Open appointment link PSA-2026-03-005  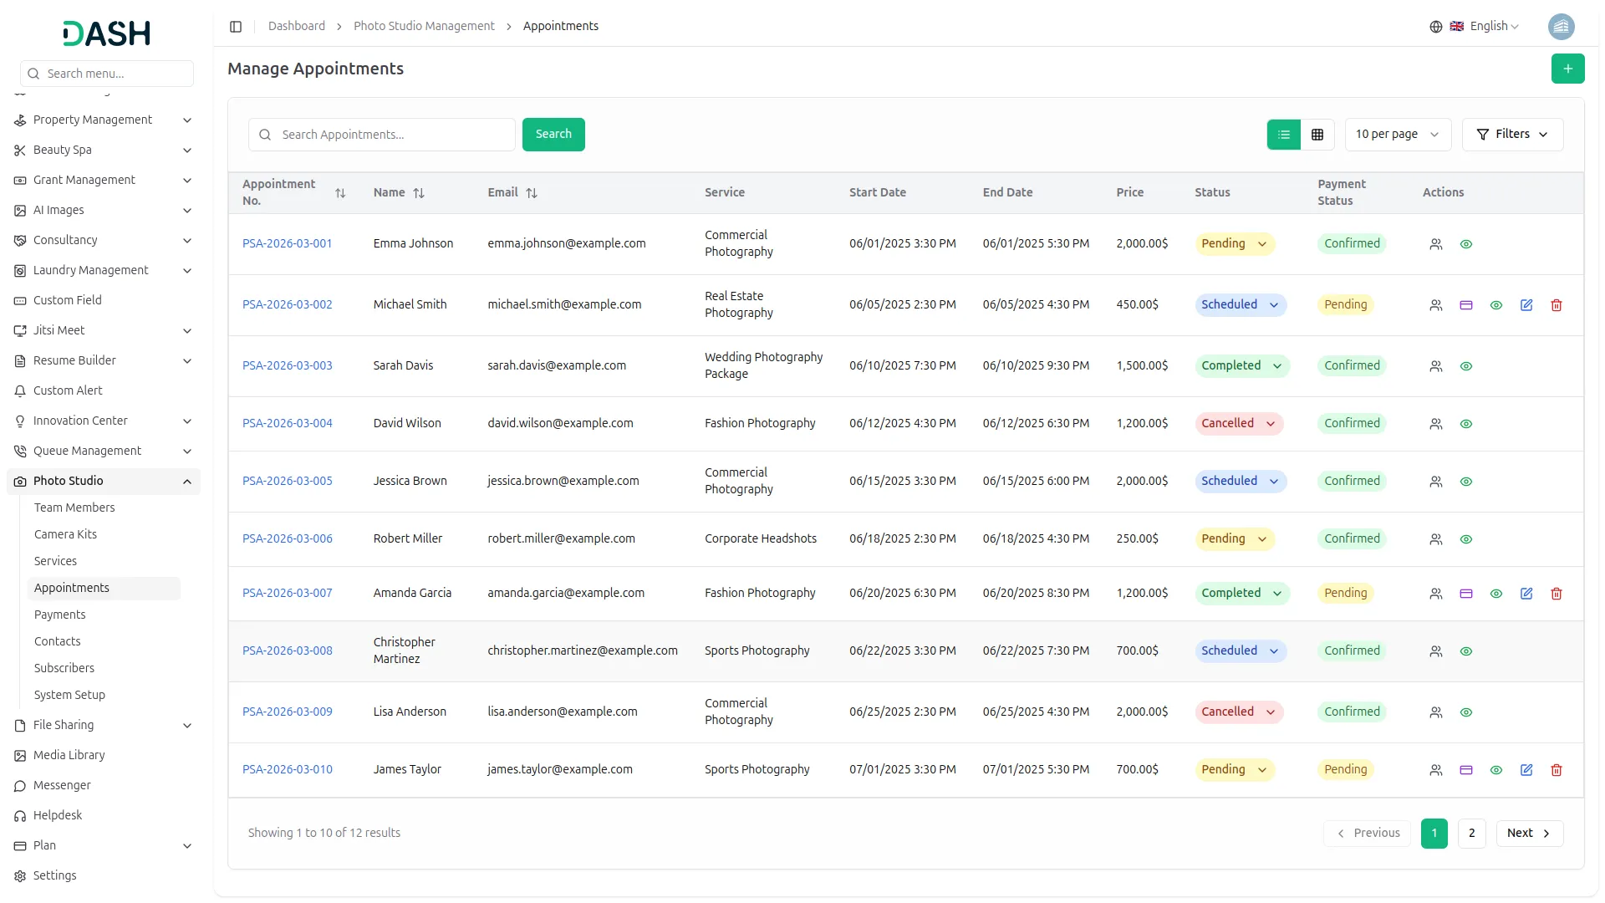pos(287,482)
